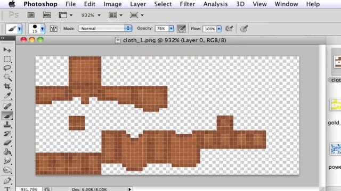This screenshot has height=191, width=341.
Task: Select the Lasso tool
Action: (x=7, y=68)
